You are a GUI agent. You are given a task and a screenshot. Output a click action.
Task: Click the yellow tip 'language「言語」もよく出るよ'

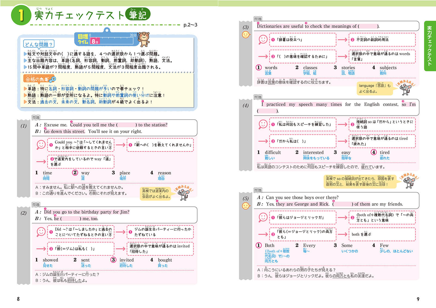[x=375, y=88]
